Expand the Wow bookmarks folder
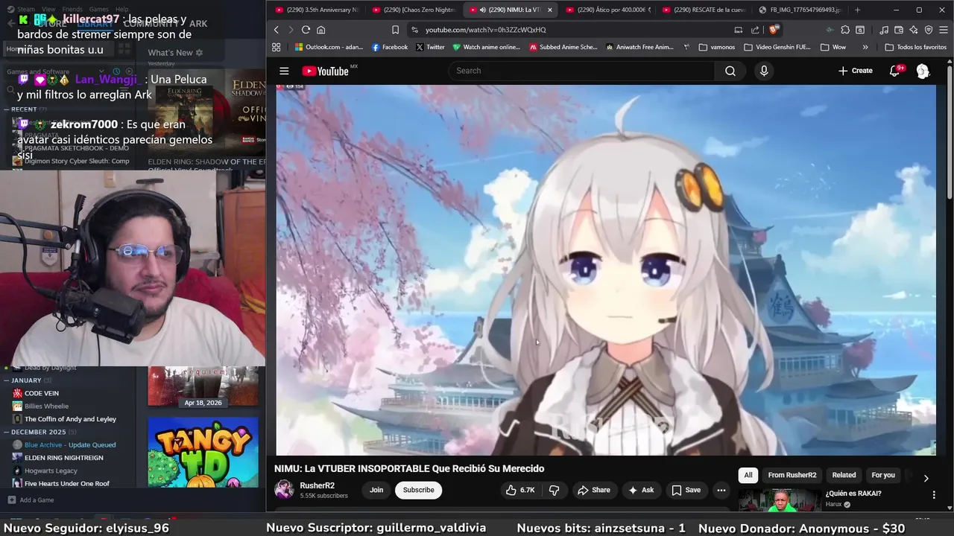The height and width of the screenshot is (536, 954). [x=833, y=47]
